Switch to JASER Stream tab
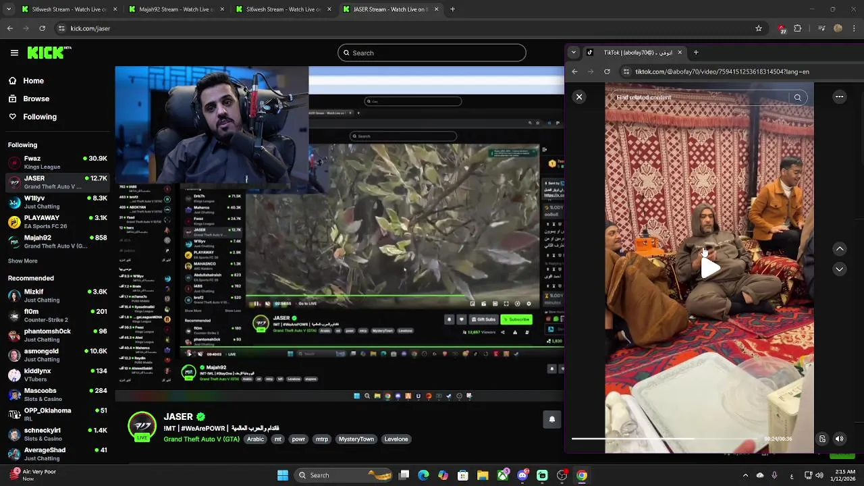This screenshot has height=486, width=864. [x=390, y=9]
